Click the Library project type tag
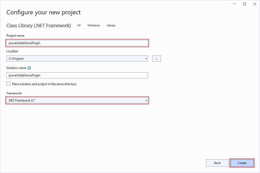 tap(111, 25)
